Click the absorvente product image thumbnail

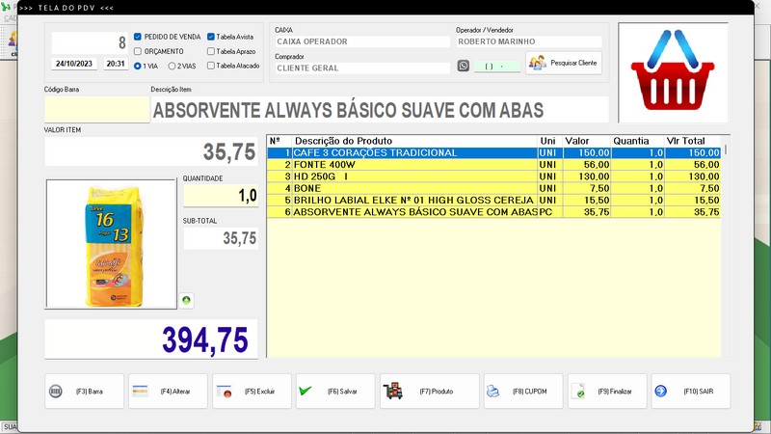111,244
